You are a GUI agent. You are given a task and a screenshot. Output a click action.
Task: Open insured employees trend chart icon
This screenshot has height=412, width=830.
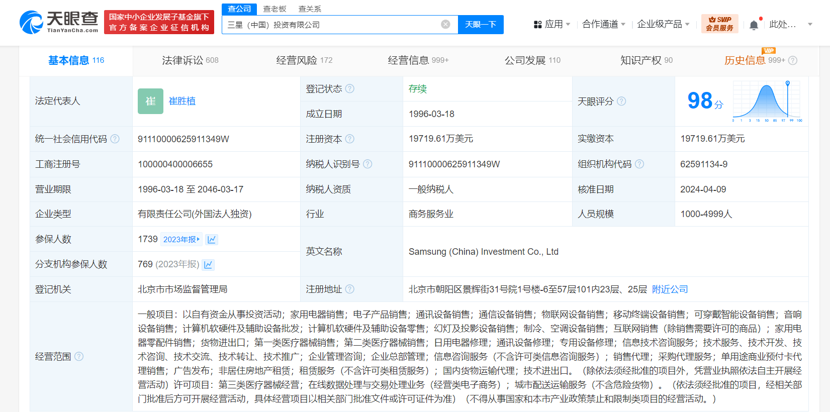click(212, 240)
